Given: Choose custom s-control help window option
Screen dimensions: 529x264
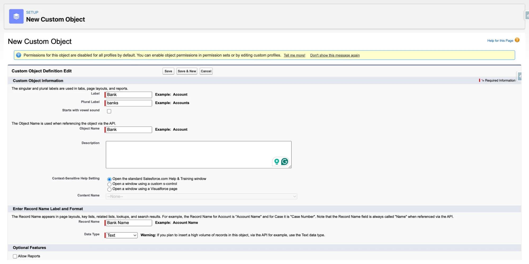Looking at the screenshot, I should click(109, 184).
